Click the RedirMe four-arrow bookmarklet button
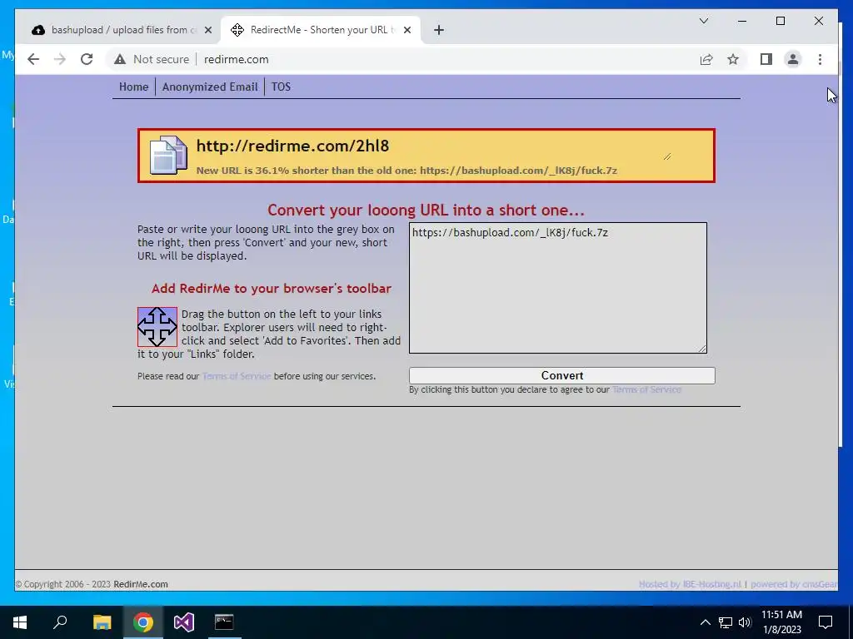The width and height of the screenshot is (853, 639). coord(157,326)
